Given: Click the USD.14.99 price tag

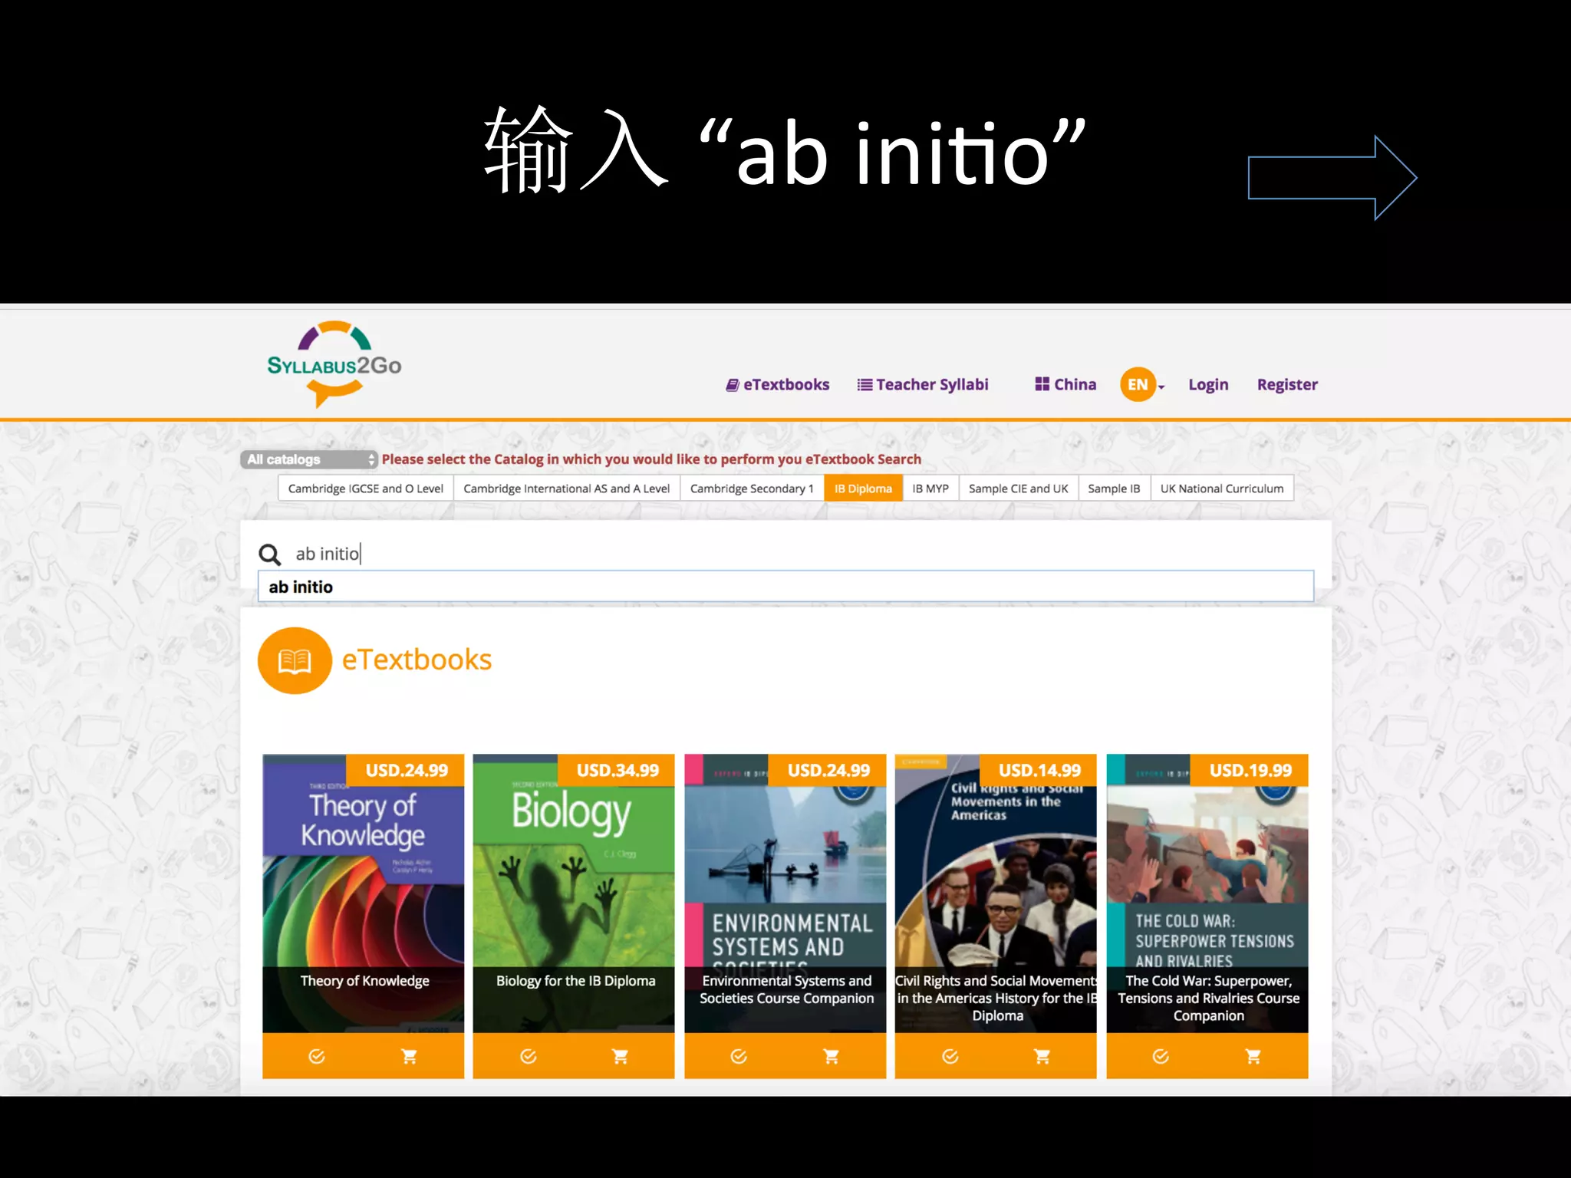Looking at the screenshot, I should (1039, 770).
